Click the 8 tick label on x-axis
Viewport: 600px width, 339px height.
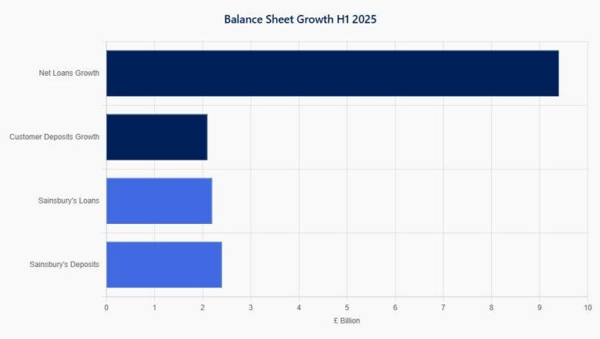[492, 307]
